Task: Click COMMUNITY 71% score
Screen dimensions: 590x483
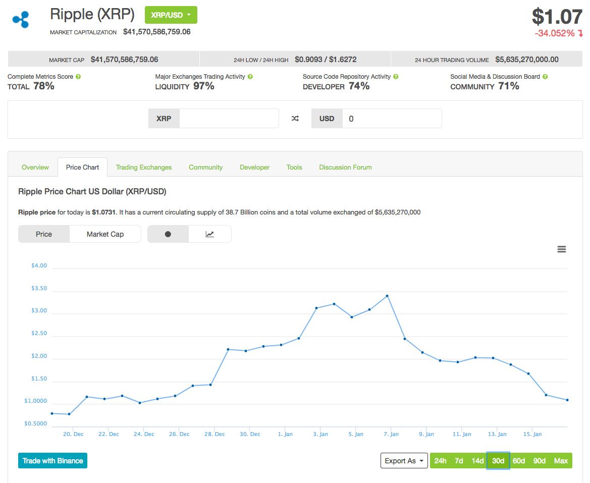Action: (485, 86)
